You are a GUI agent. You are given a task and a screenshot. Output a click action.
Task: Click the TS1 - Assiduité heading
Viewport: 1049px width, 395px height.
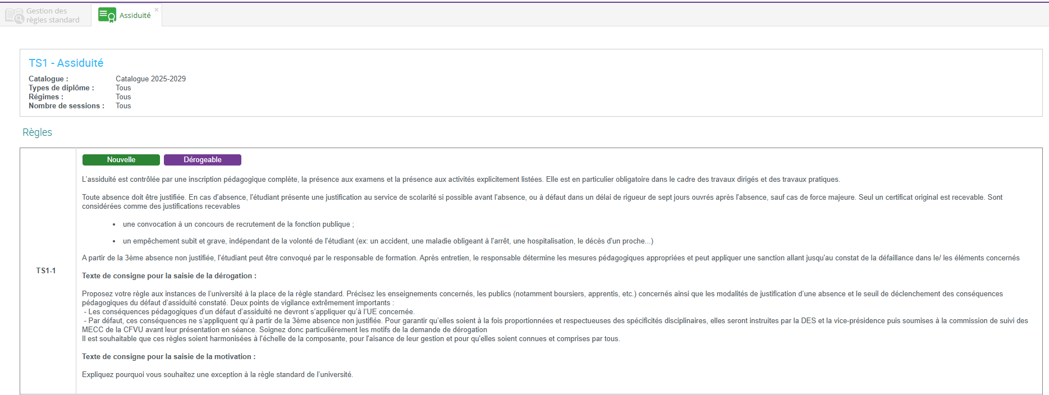66,63
